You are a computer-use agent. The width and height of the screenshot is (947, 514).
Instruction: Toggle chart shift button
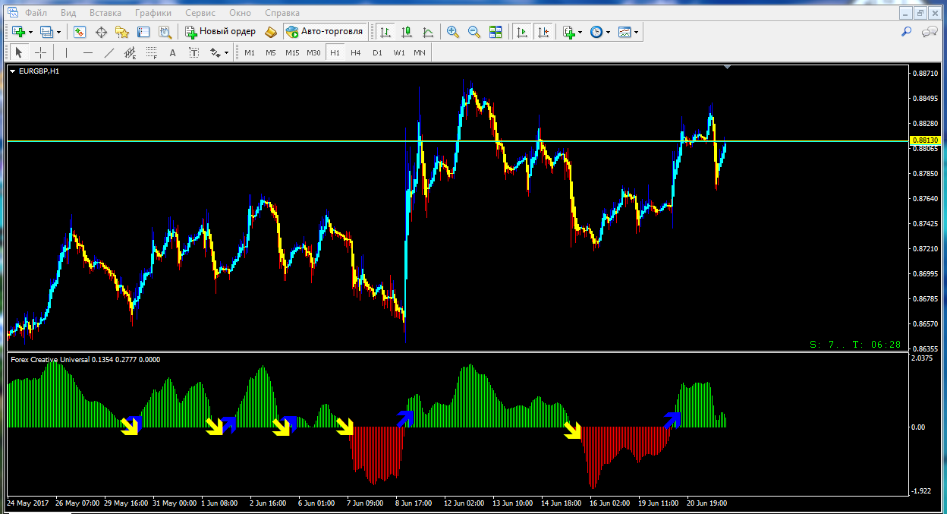(x=543, y=32)
